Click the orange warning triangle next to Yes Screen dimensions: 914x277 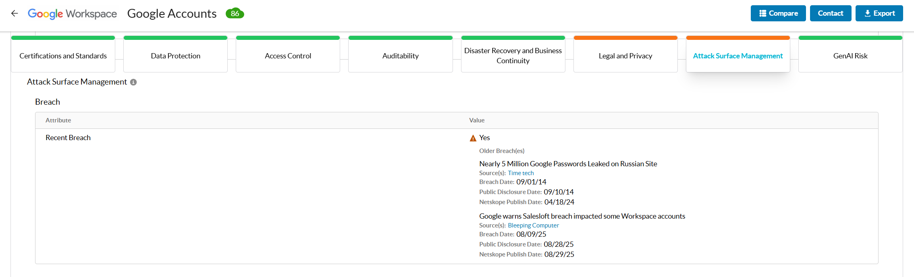tap(473, 138)
